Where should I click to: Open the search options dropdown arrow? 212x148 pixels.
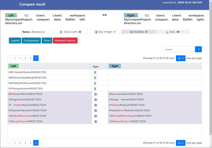pyautogui.click(x=198, y=49)
